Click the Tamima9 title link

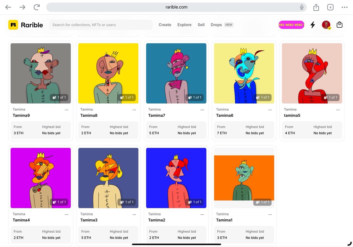(21, 116)
